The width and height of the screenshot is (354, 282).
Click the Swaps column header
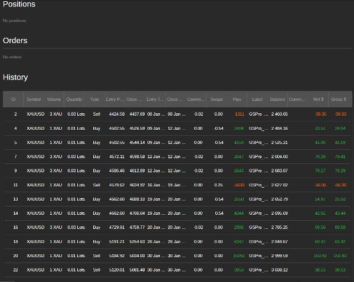point(217,99)
